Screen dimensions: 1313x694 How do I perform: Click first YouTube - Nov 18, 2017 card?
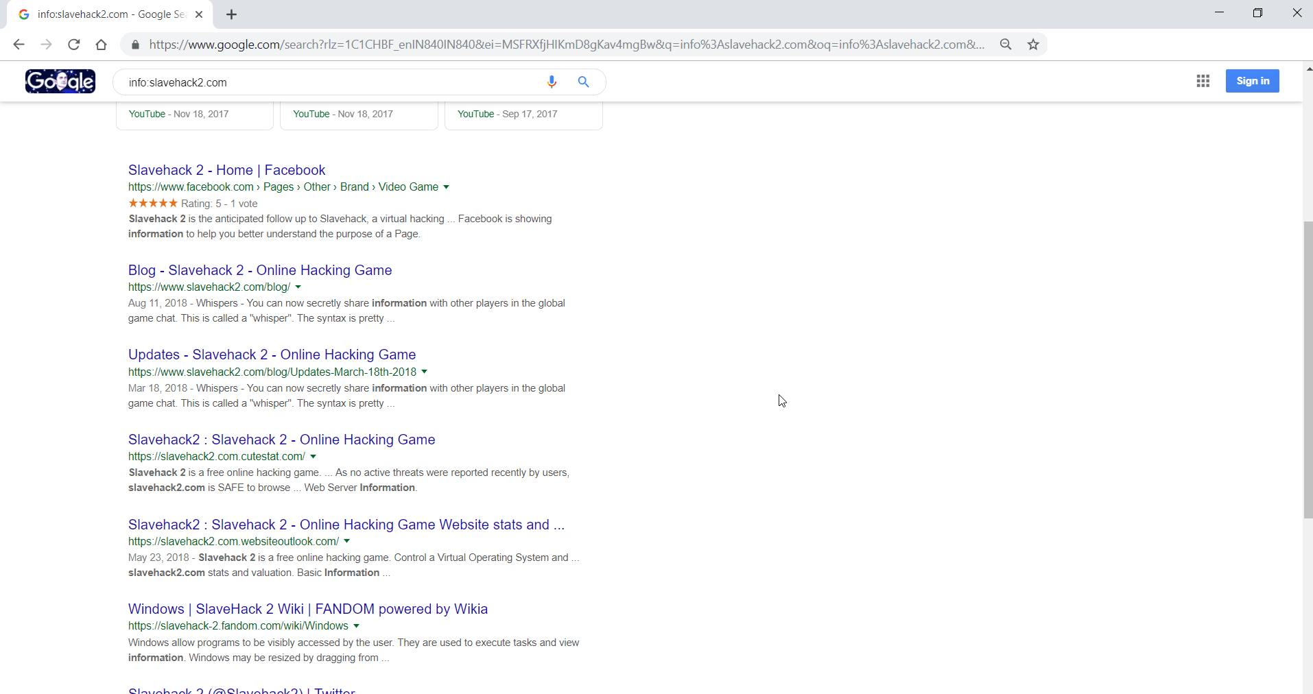click(195, 115)
